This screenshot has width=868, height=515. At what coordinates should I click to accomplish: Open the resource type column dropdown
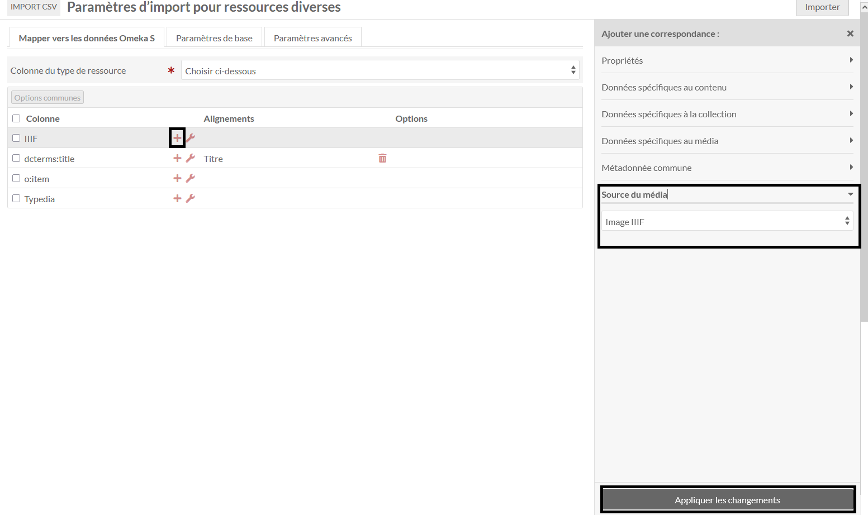pyautogui.click(x=380, y=71)
